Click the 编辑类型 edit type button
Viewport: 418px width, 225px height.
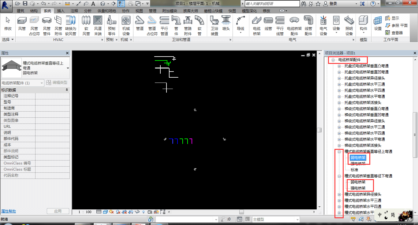click(57, 83)
